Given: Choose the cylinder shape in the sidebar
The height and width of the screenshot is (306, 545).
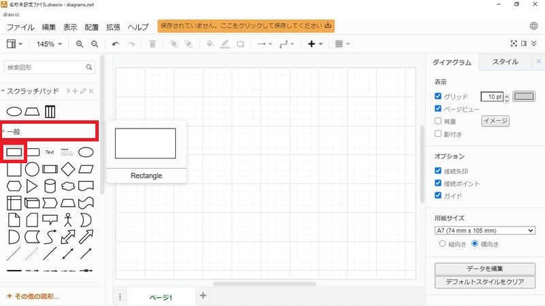Looking at the screenshot, I should [x=50, y=186].
